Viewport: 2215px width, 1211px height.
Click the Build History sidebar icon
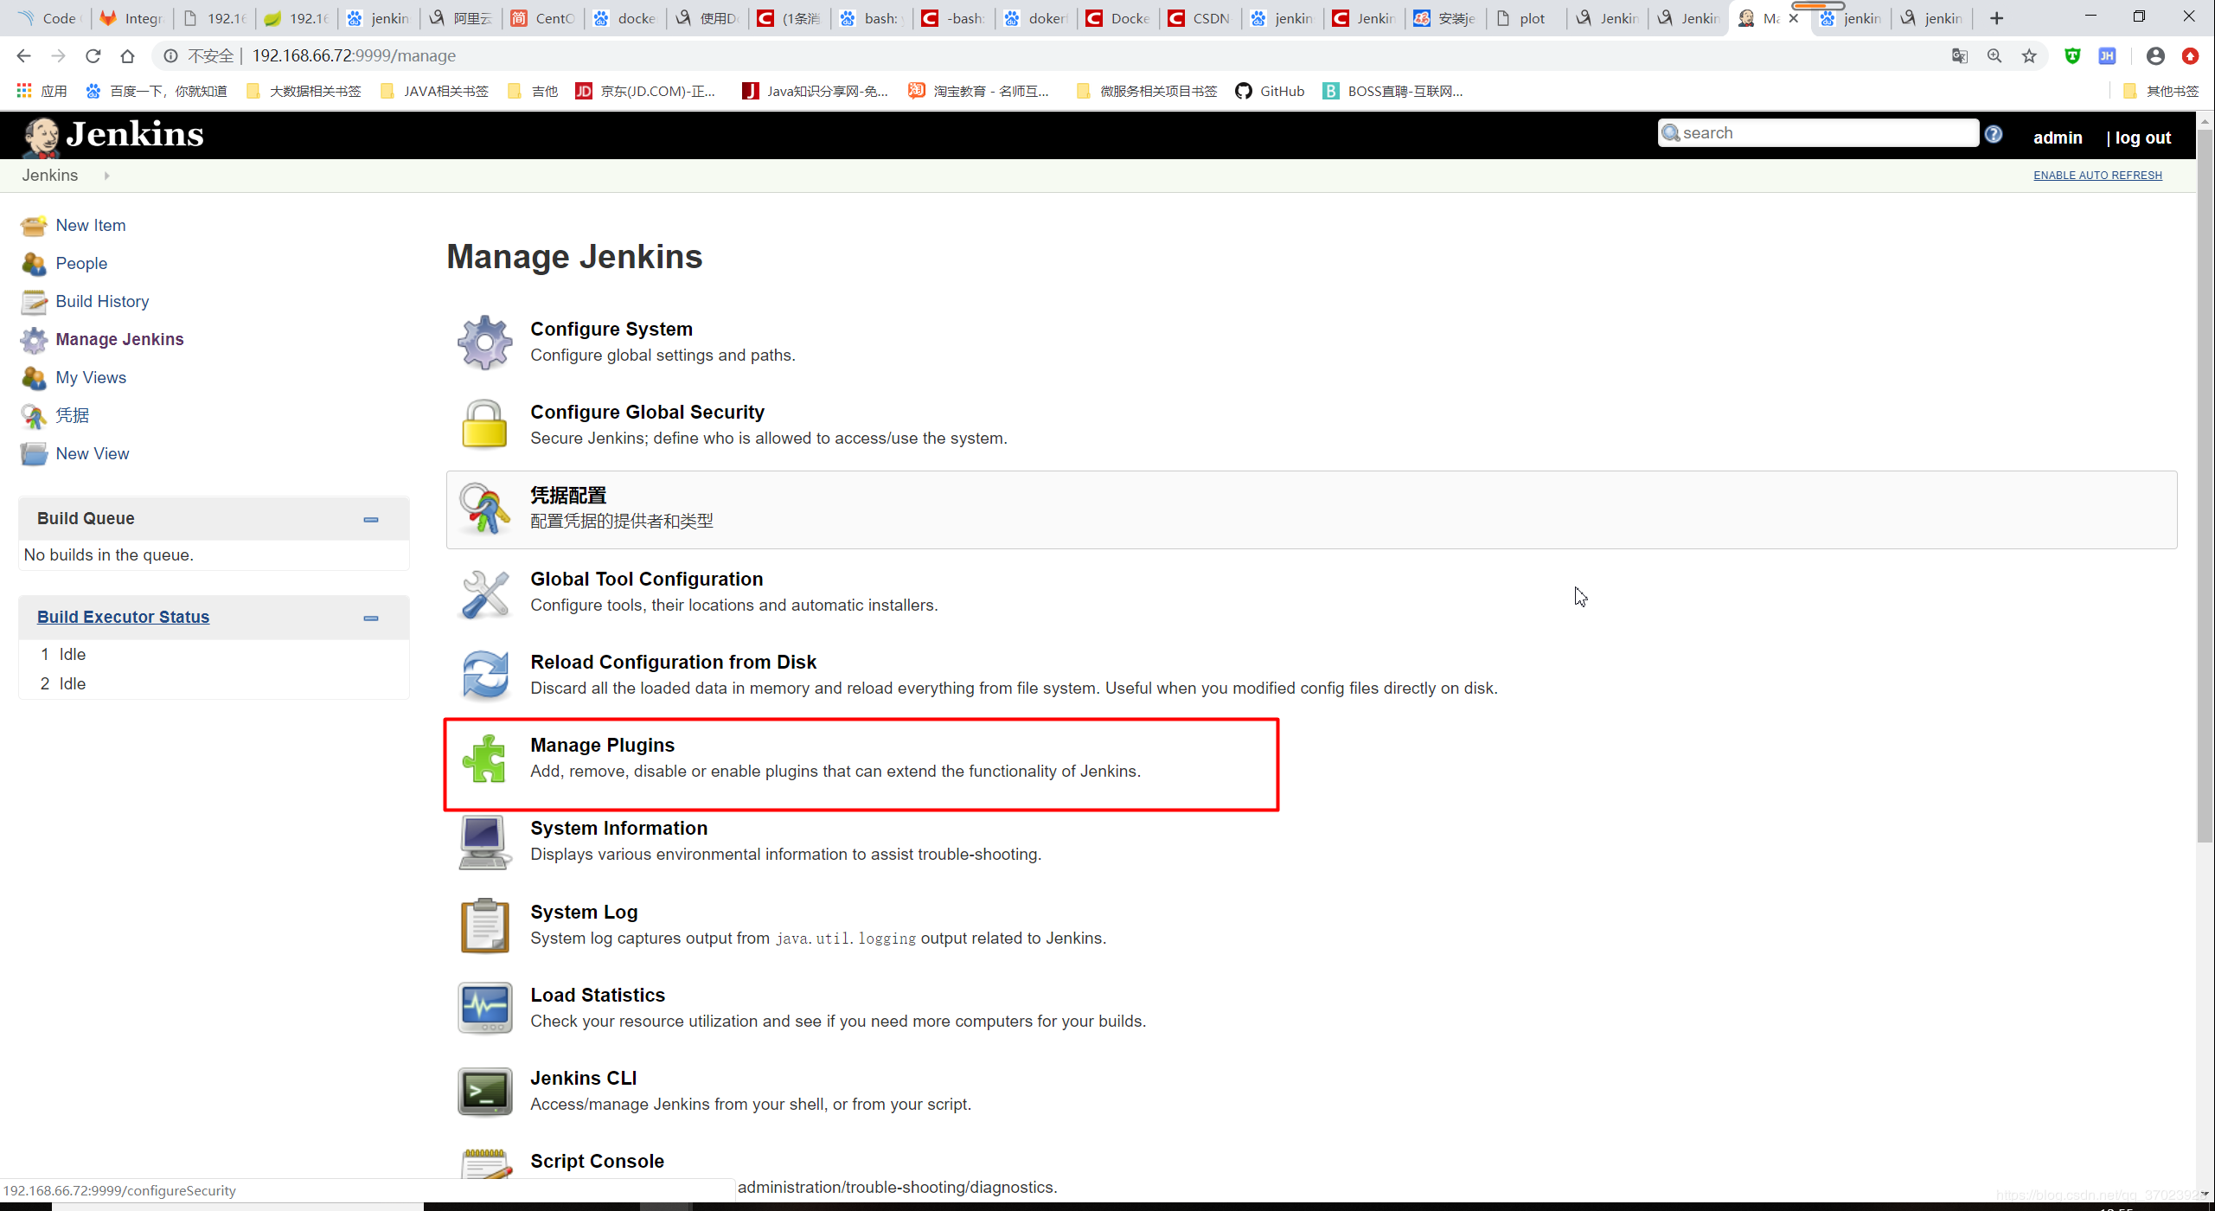pos(34,302)
